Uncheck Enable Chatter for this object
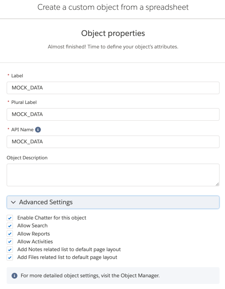Viewport: 225px width, 289px height. pyautogui.click(x=10, y=218)
